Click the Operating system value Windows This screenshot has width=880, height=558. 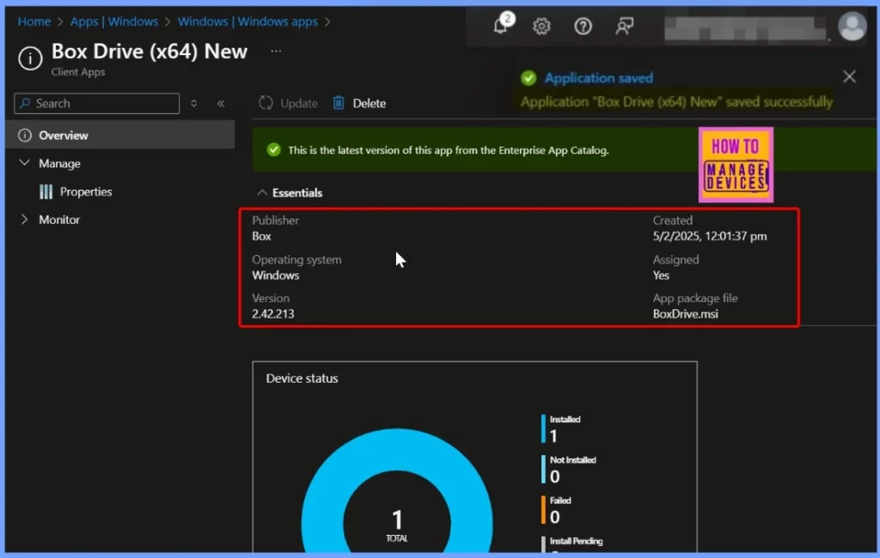point(276,276)
